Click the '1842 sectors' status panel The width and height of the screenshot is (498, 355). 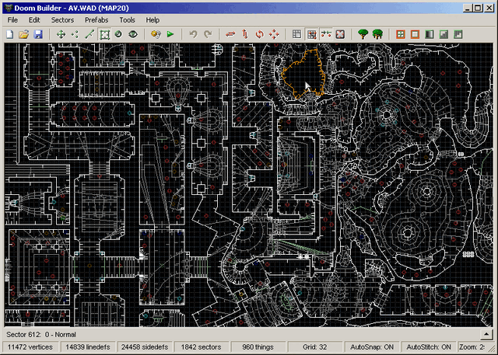tap(201, 347)
